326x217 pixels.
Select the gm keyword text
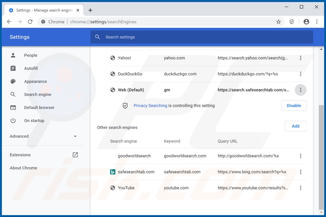[x=167, y=90]
